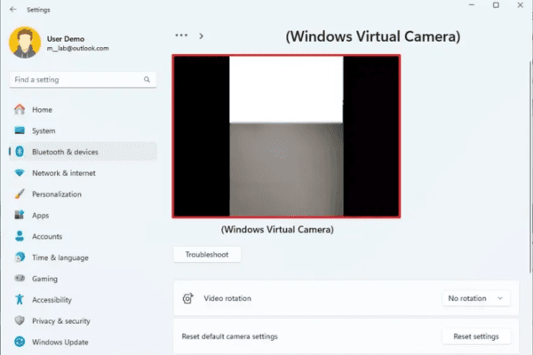Open Accessibility settings

(x=83, y=299)
